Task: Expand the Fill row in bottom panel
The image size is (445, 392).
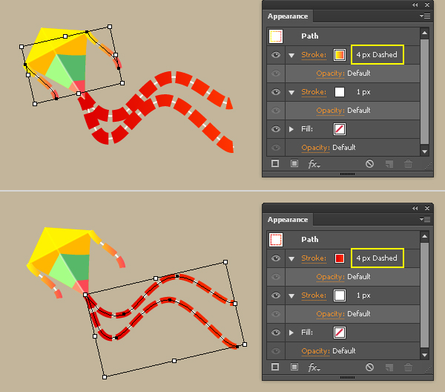Action: pyautogui.click(x=291, y=333)
